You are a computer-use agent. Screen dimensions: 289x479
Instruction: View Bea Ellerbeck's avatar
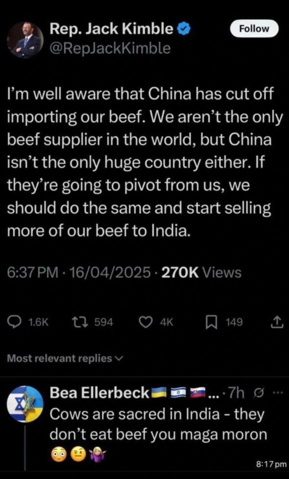(x=26, y=404)
